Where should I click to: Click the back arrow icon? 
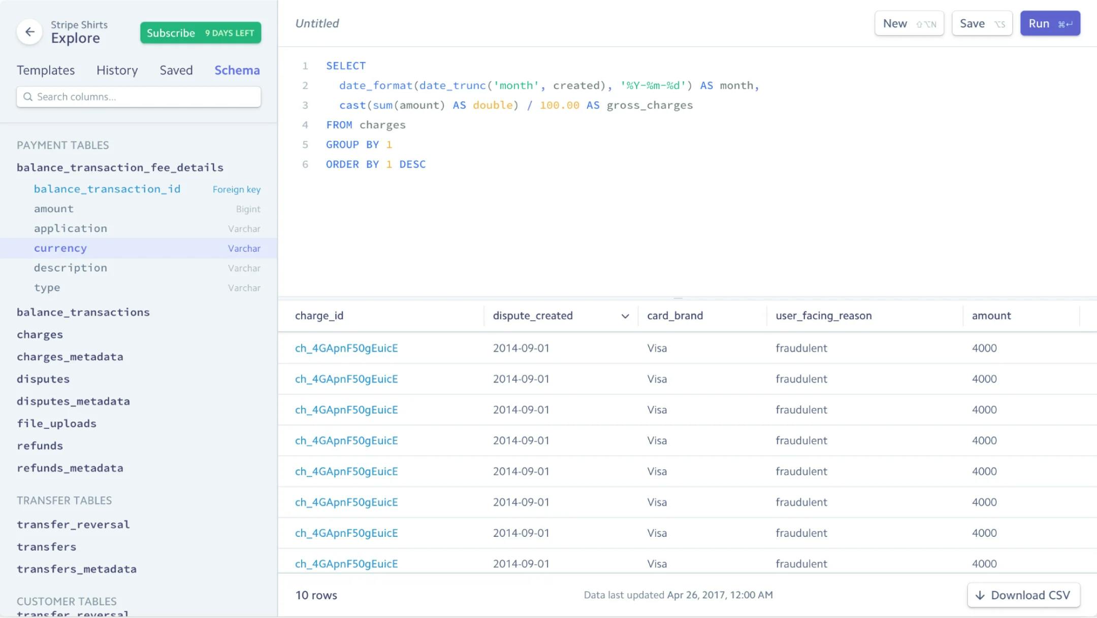tap(29, 32)
